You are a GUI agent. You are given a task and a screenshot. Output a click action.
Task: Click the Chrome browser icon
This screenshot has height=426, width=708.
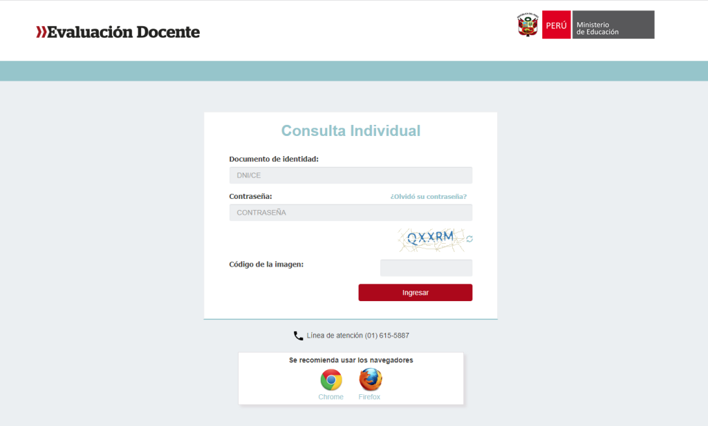click(x=331, y=380)
